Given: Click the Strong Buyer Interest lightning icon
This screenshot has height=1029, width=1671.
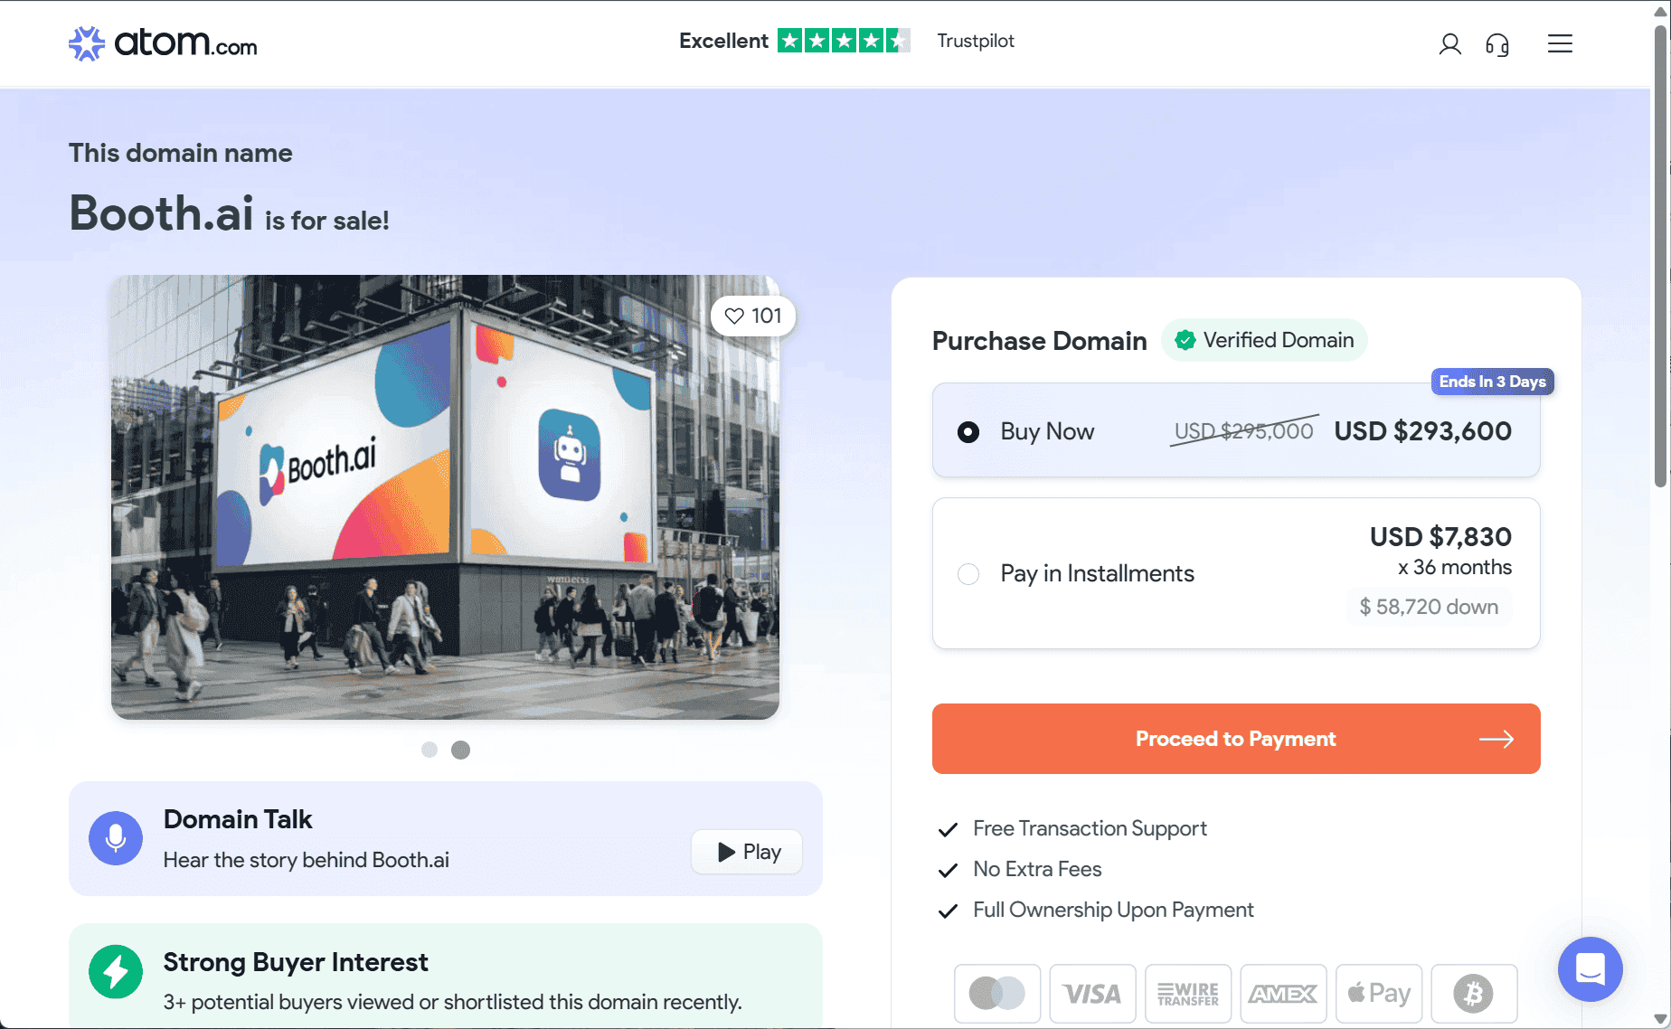Looking at the screenshot, I should click(x=116, y=971).
